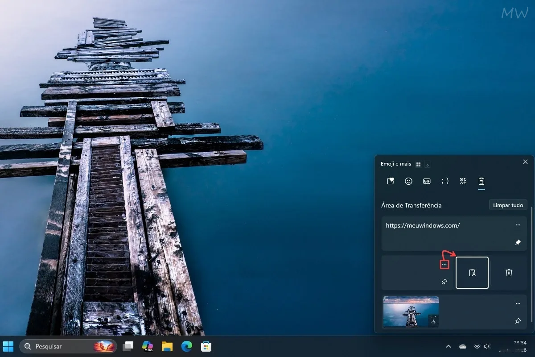Click the Limpar tudo button
Image resolution: width=535 pixels, height=357 pixels.
[x=508, y=205]
